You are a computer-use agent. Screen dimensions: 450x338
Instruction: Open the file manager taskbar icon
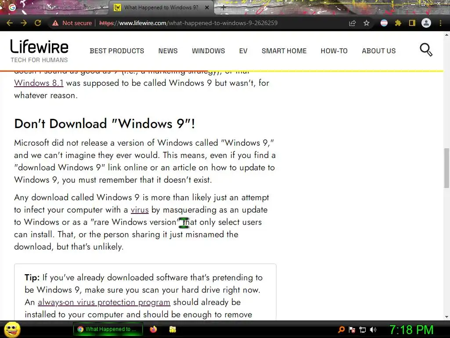172,329
